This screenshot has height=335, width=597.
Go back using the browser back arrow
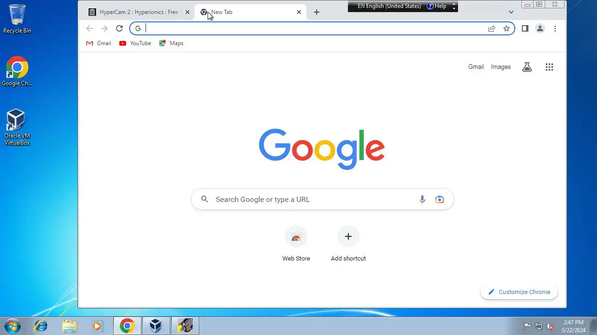(90, 28)
